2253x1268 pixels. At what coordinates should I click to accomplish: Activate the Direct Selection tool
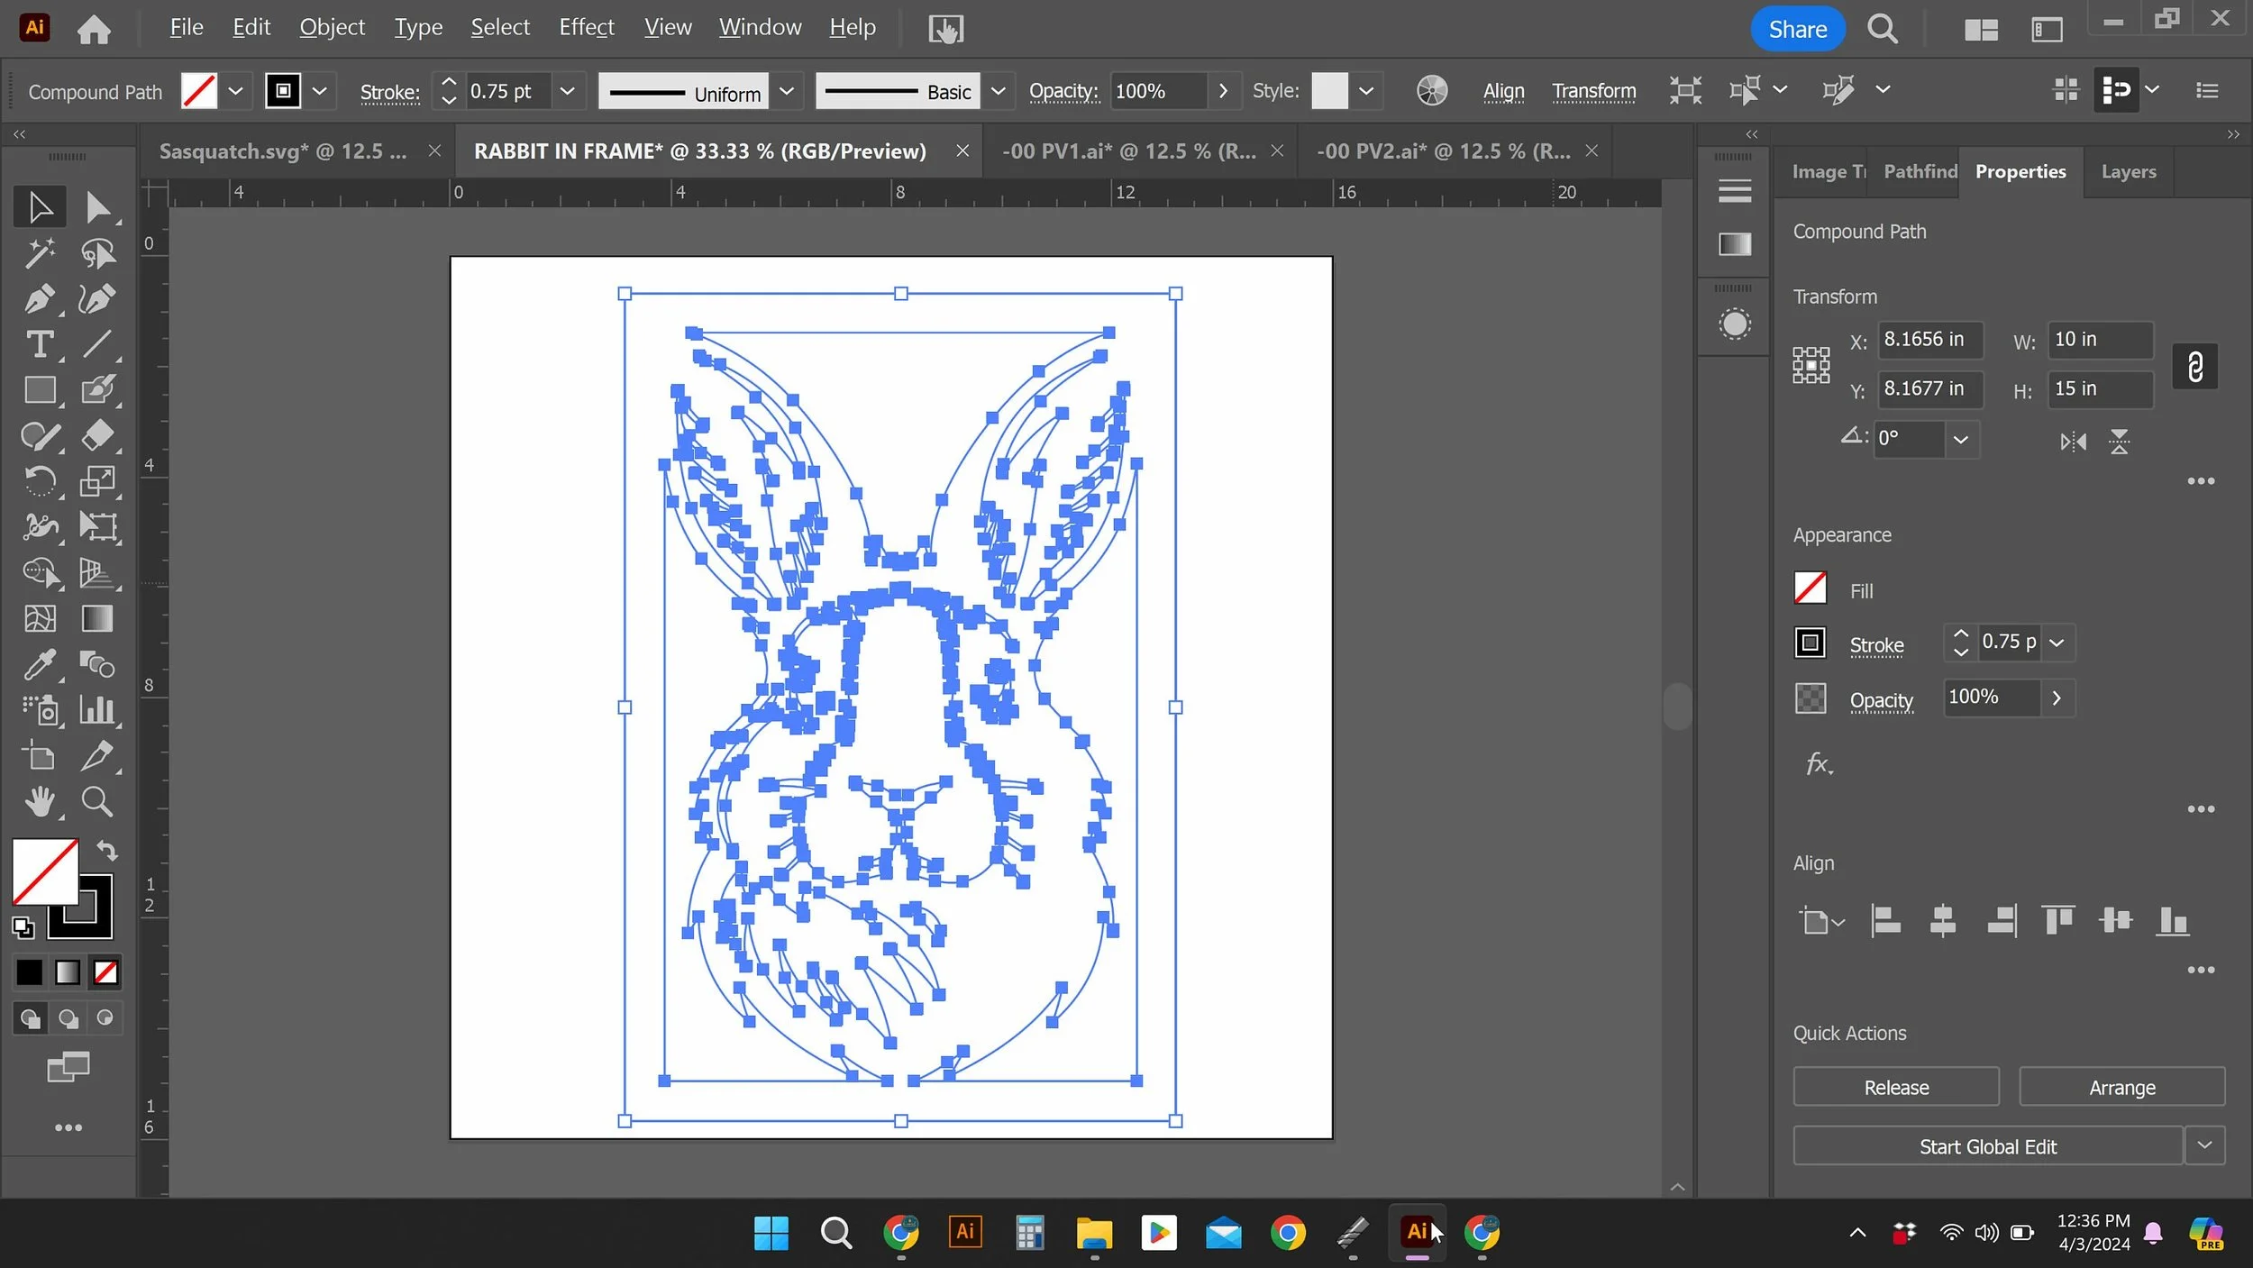point(97,207)
